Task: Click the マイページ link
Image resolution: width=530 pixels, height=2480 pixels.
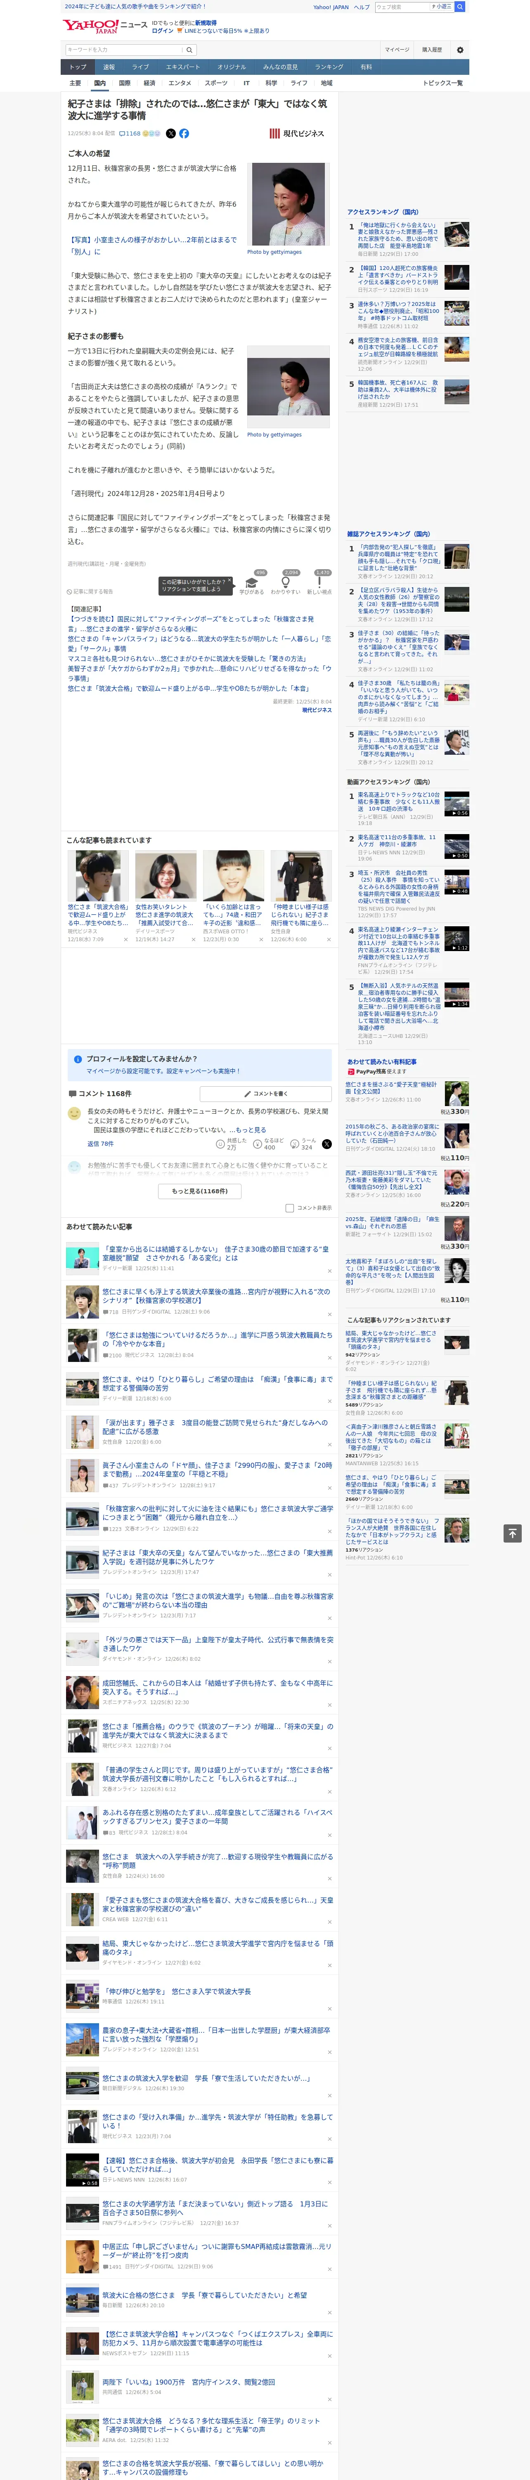Action: pyautogui.click(x=396, y=49)
